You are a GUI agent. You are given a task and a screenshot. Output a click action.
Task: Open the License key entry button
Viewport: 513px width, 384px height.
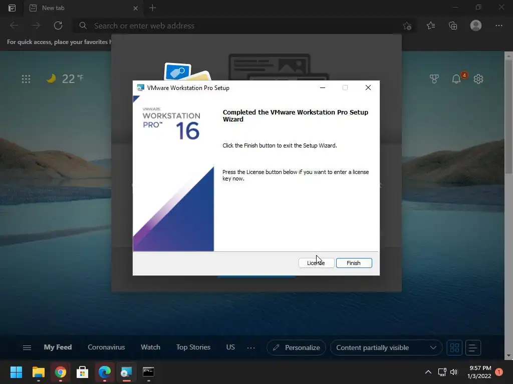point(317,263)
